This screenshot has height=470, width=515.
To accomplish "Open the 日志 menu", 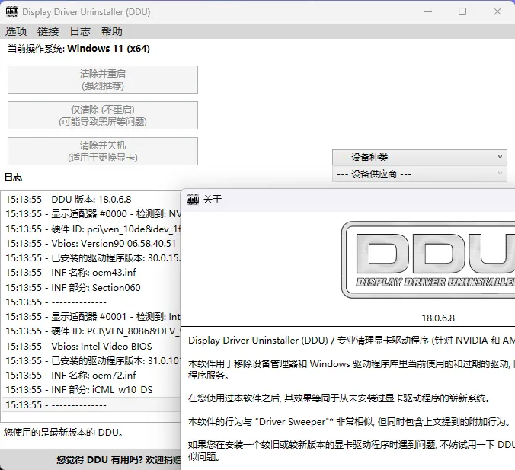I will click(x=80, y=31).
